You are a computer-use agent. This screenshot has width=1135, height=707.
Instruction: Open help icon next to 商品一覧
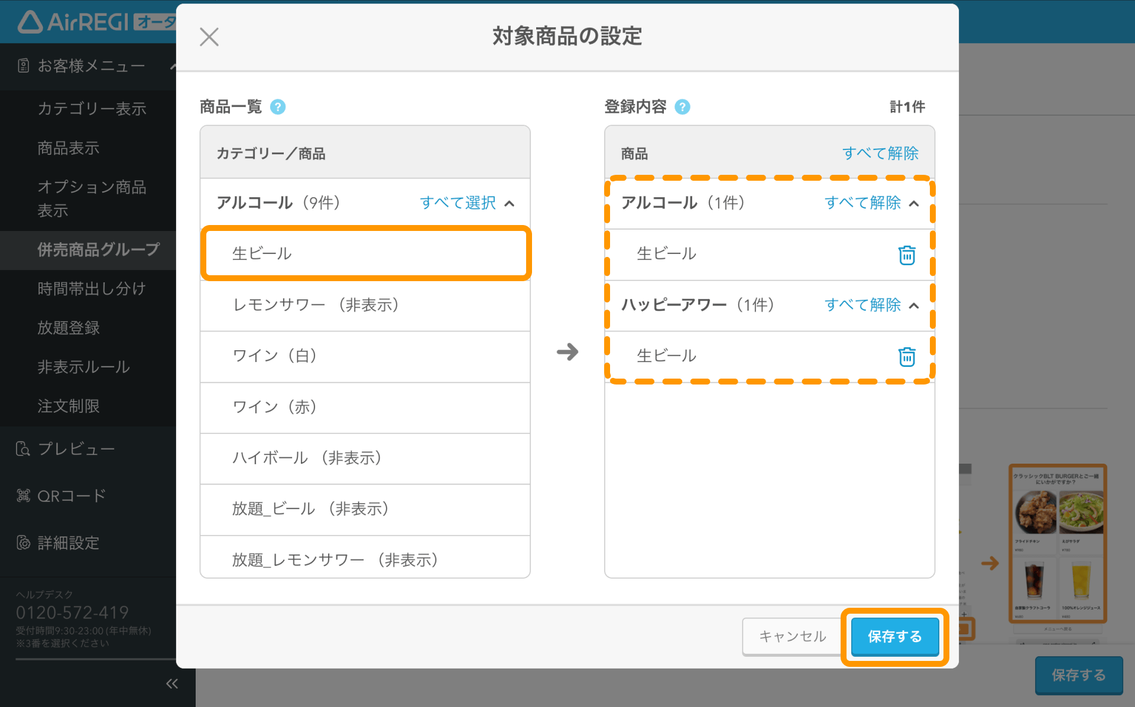pos(278,107)
